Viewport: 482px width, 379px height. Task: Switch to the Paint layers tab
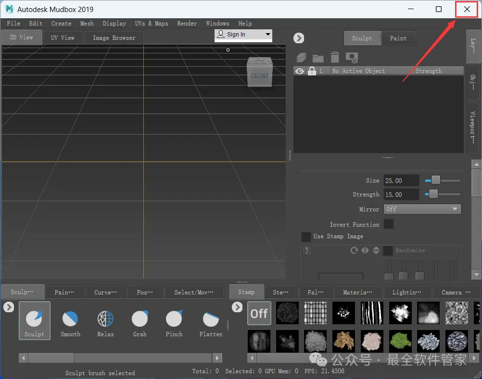pos(398,38)
